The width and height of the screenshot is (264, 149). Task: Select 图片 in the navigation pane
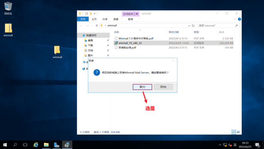90,55
